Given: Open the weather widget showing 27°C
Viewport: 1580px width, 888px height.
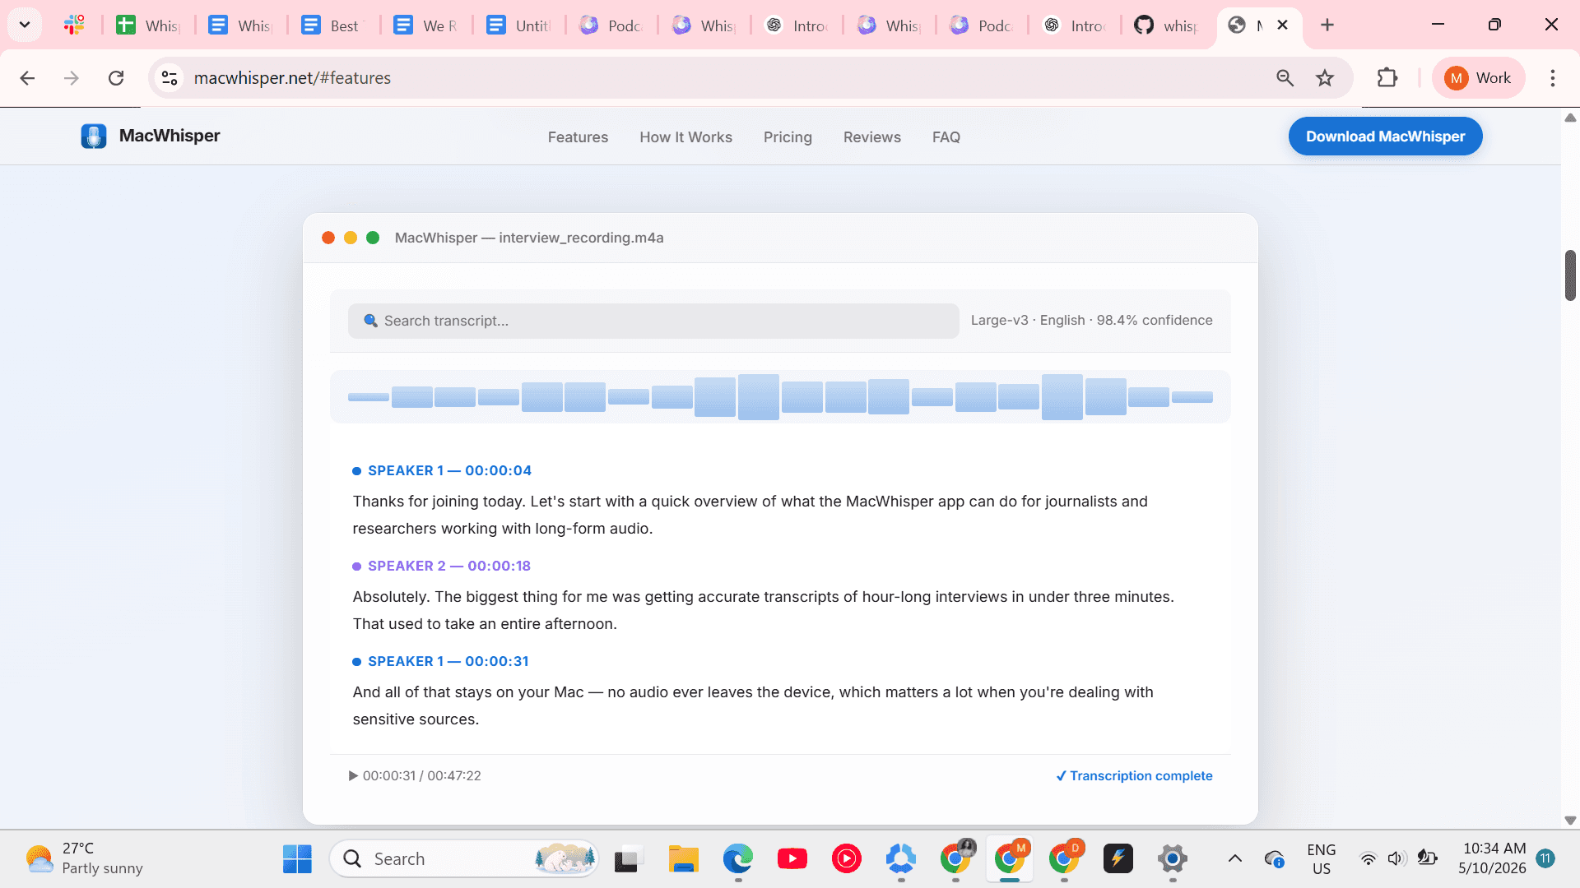Looking at the screenshot, I should tap(84, 859).
